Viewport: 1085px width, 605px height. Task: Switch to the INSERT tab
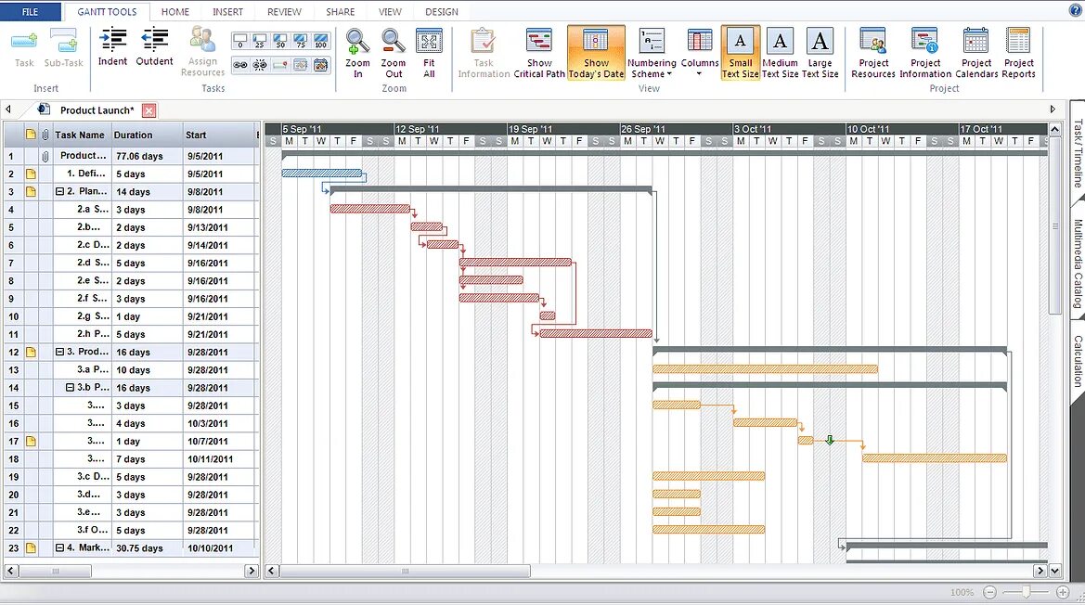[x=227, y=12]
